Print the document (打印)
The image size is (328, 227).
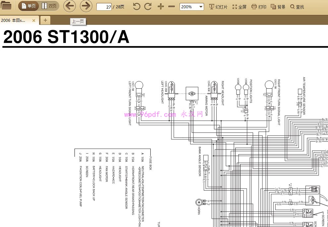259,7
